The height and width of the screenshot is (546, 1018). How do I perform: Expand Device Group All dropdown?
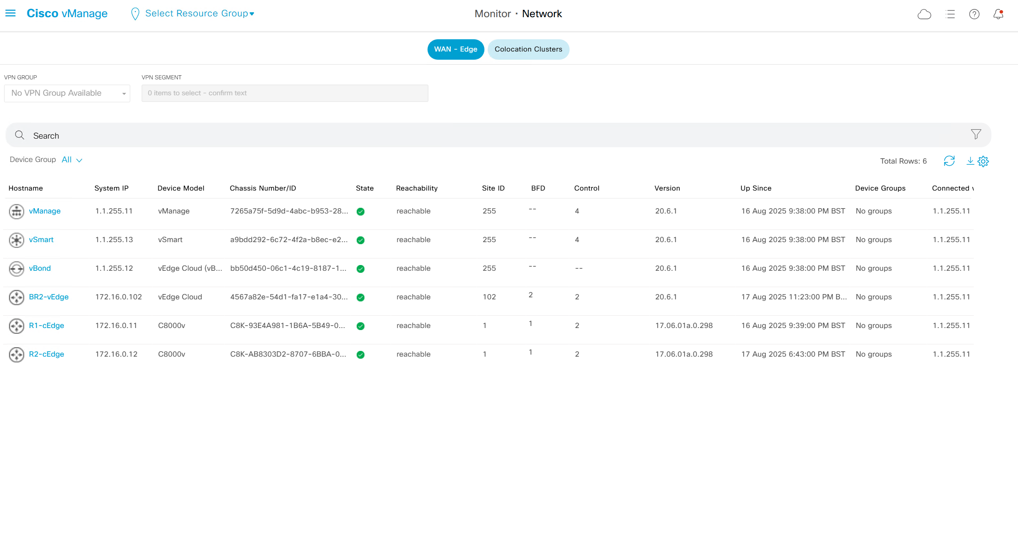[72, 160]
